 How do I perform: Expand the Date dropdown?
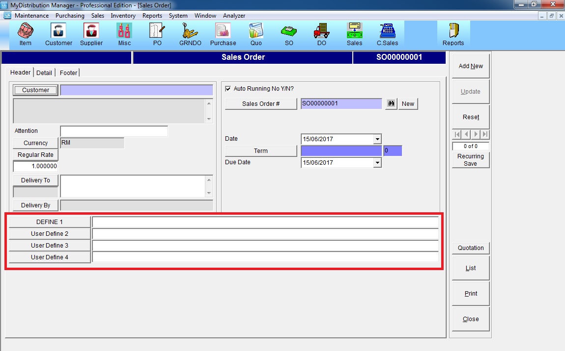[377, 139]
